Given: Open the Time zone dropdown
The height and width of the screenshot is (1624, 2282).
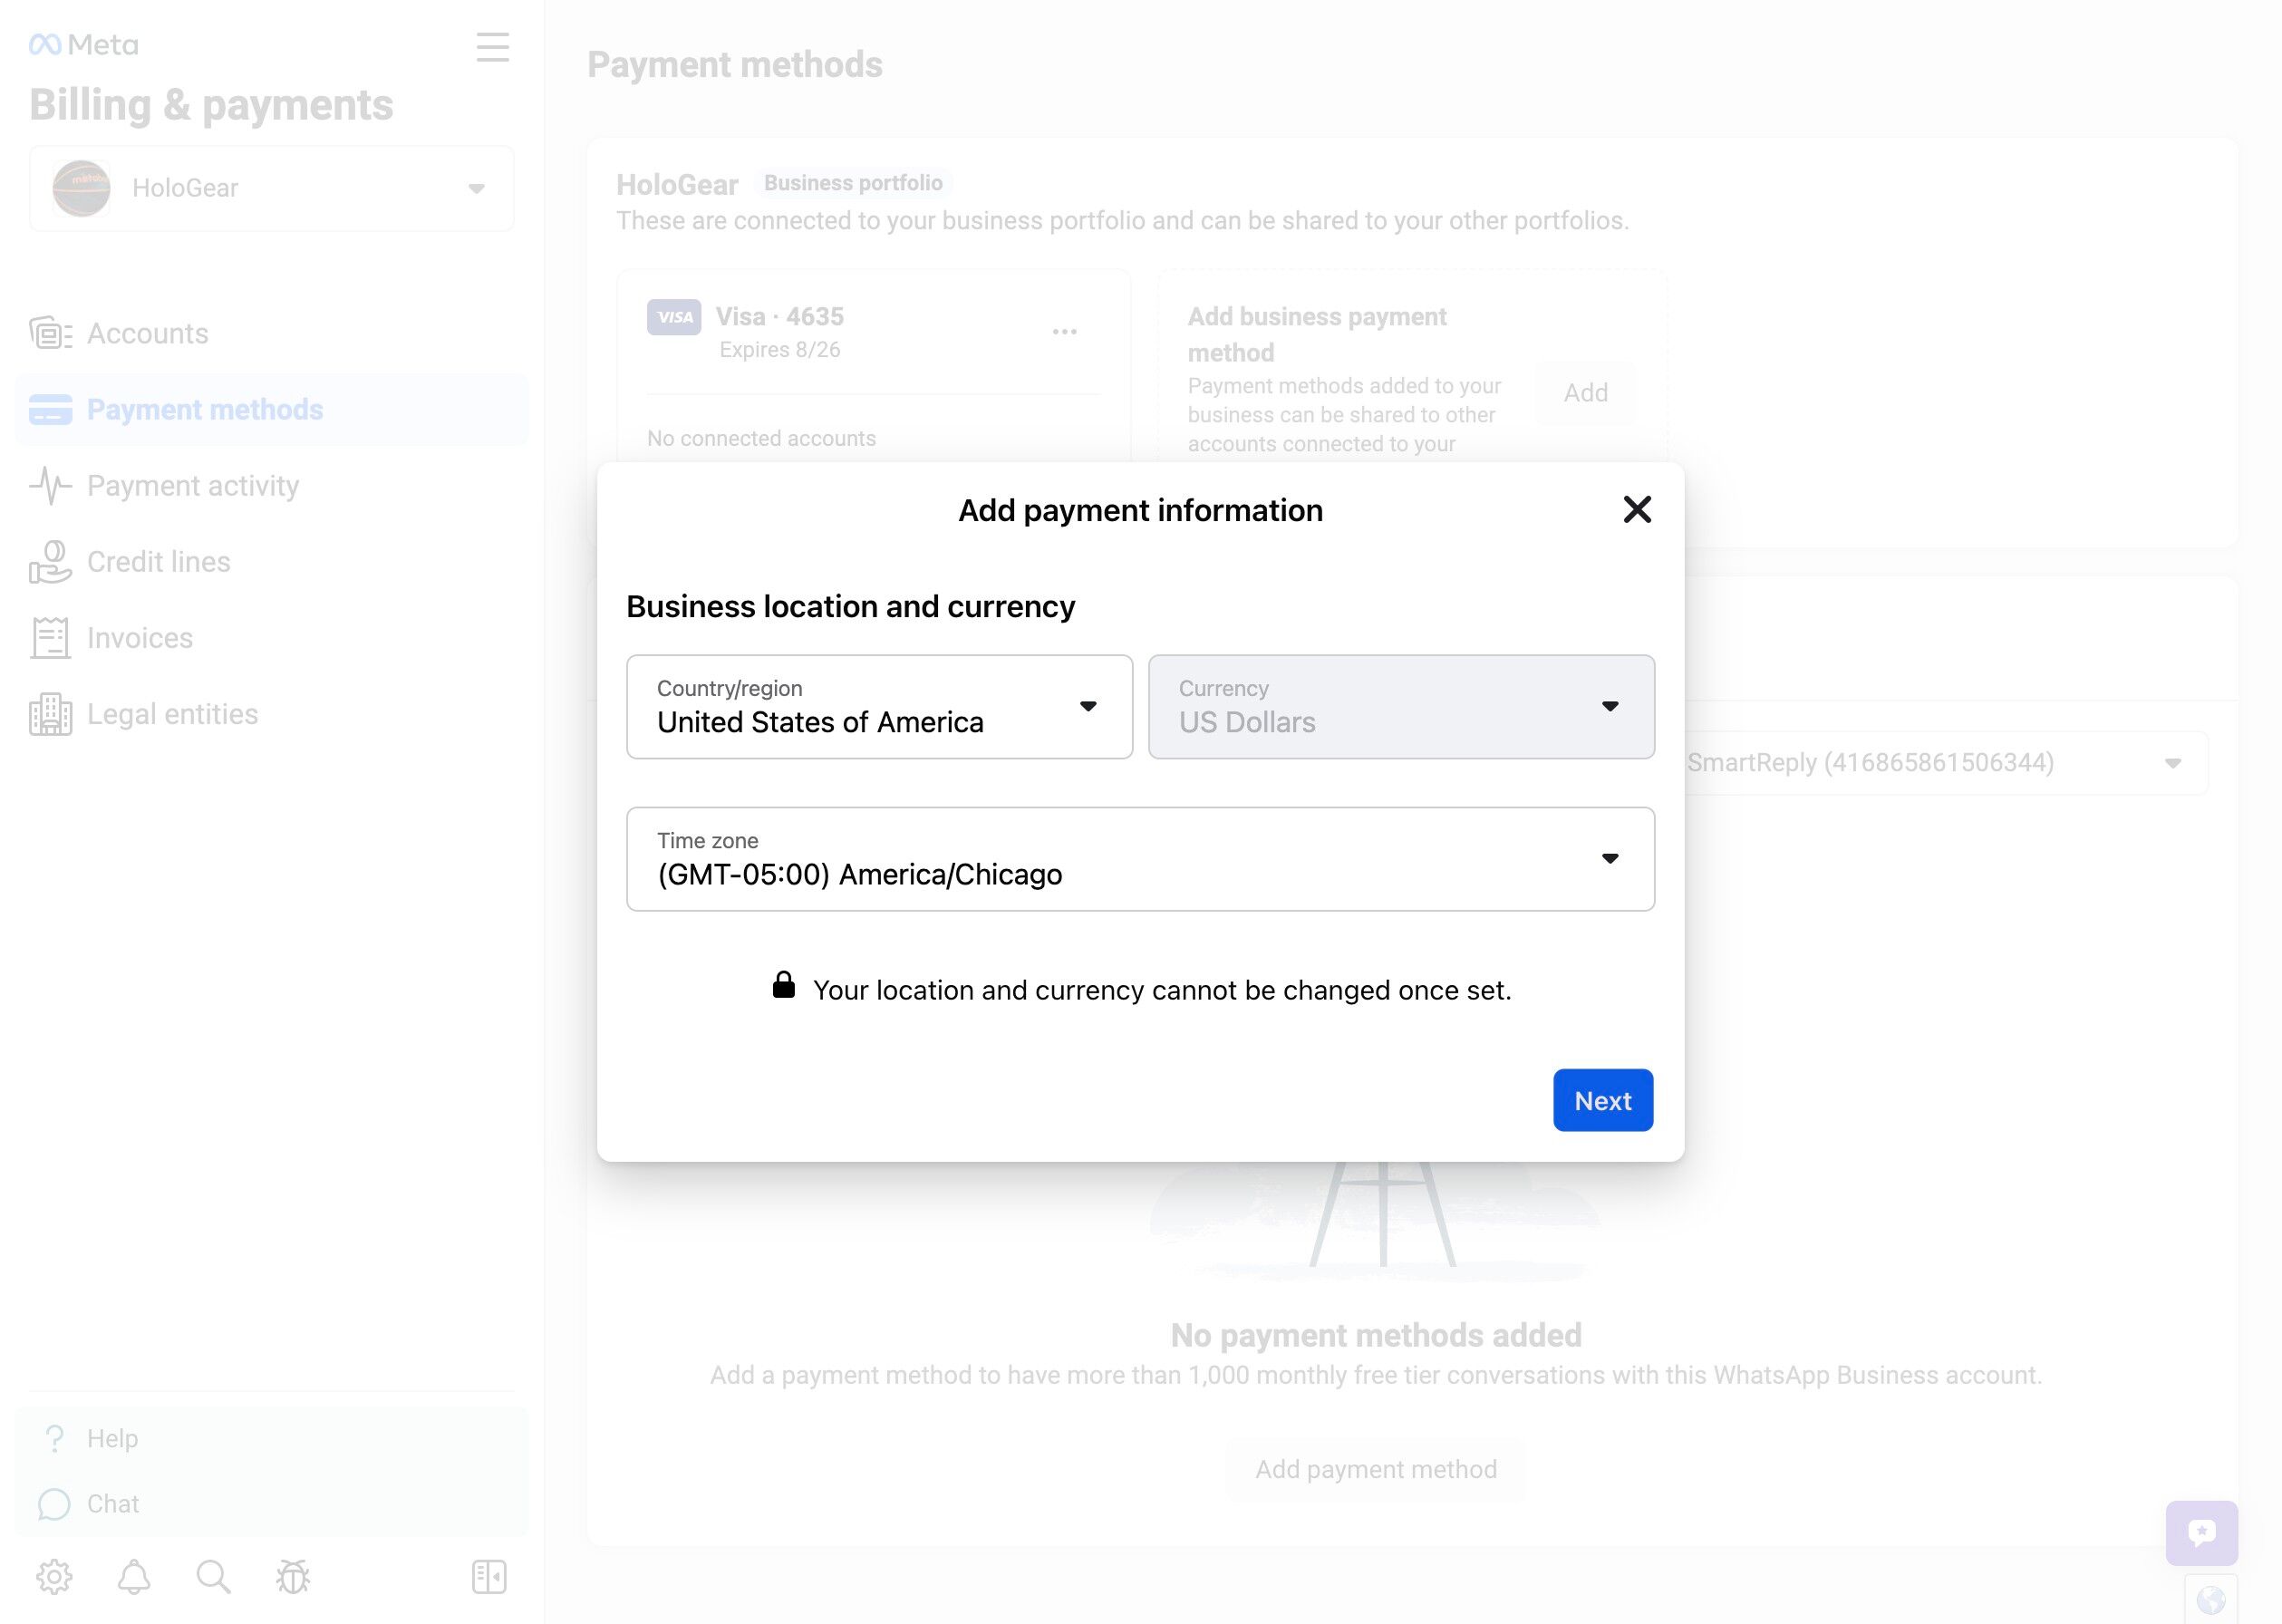Looking at the screenshot, I should (x=1140, y=859).
